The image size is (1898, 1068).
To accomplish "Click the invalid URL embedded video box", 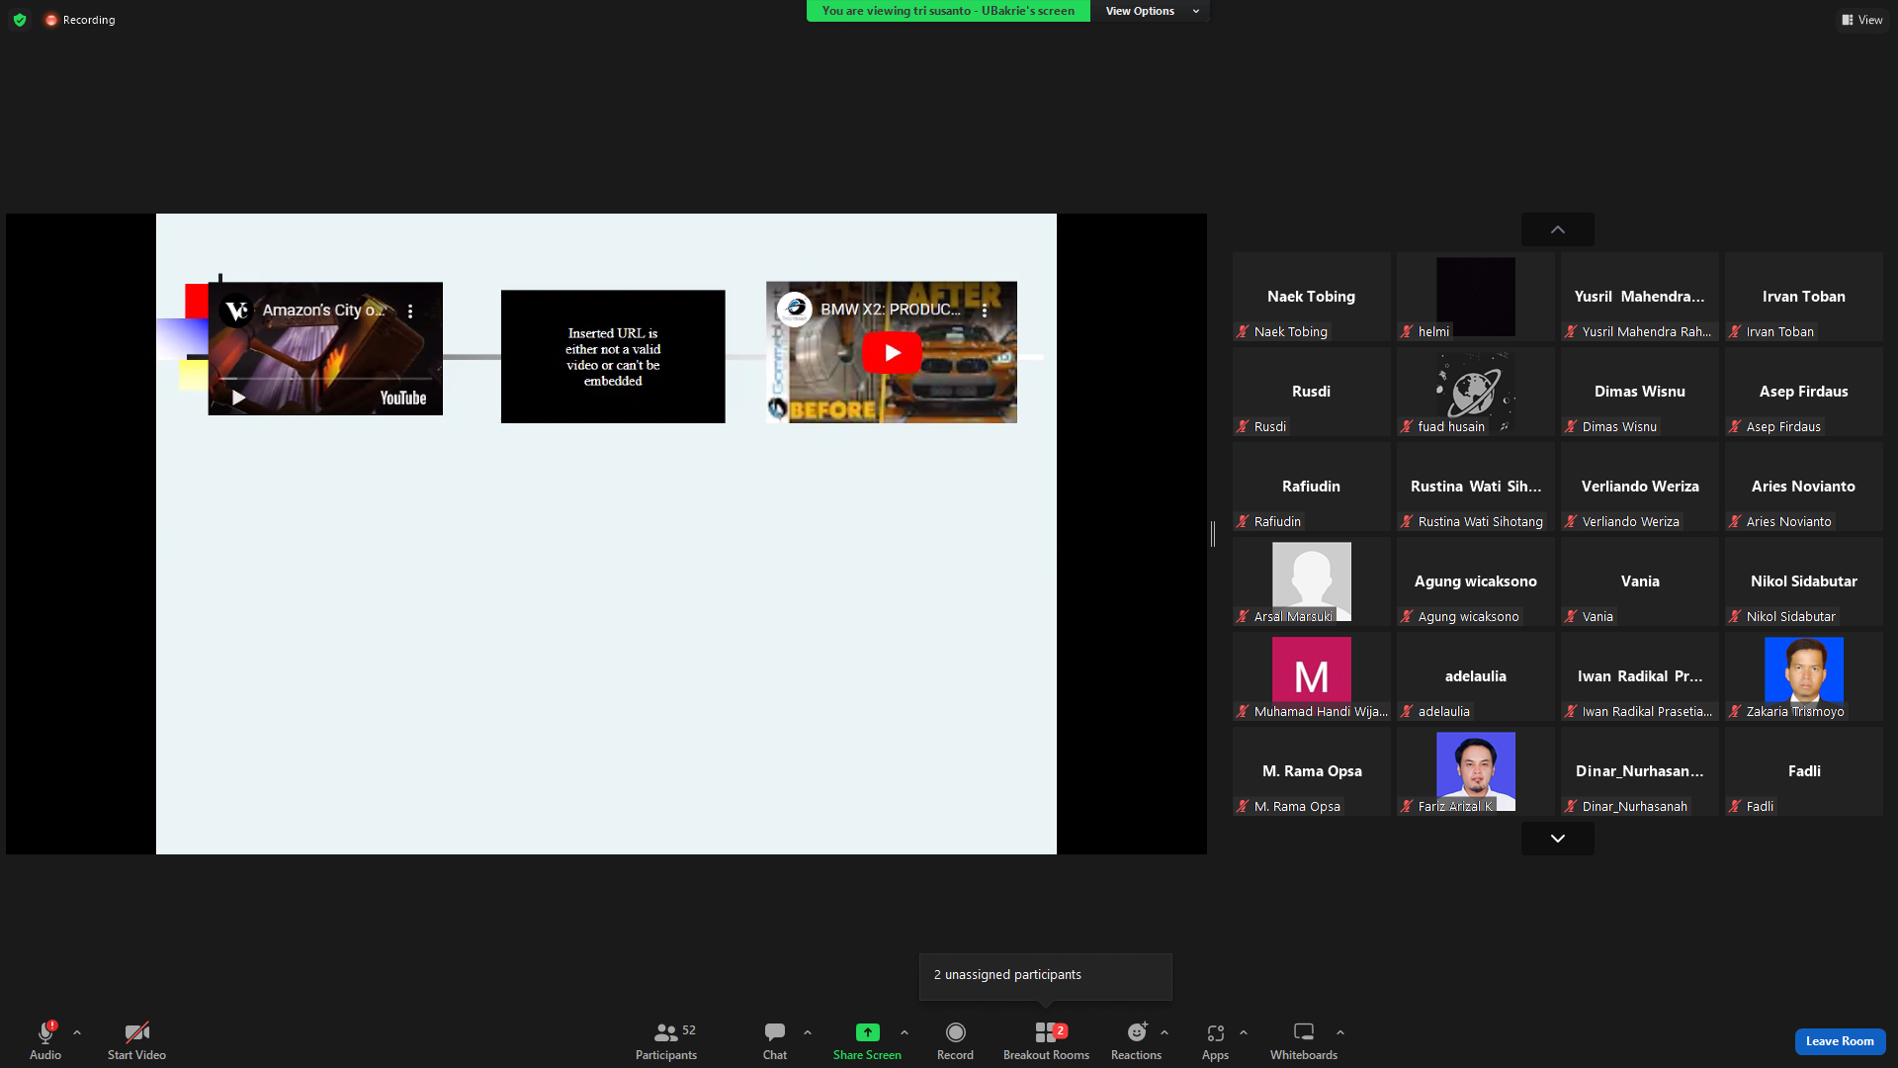I will 613,357.
